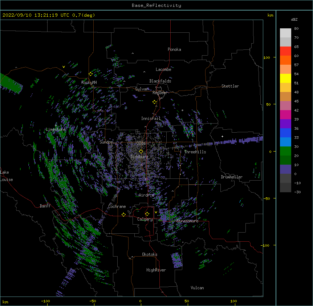Select the pink 45-42 dBZ legend swatch
The width and height of the screenshot is (313, 306).
coord(285,106)
